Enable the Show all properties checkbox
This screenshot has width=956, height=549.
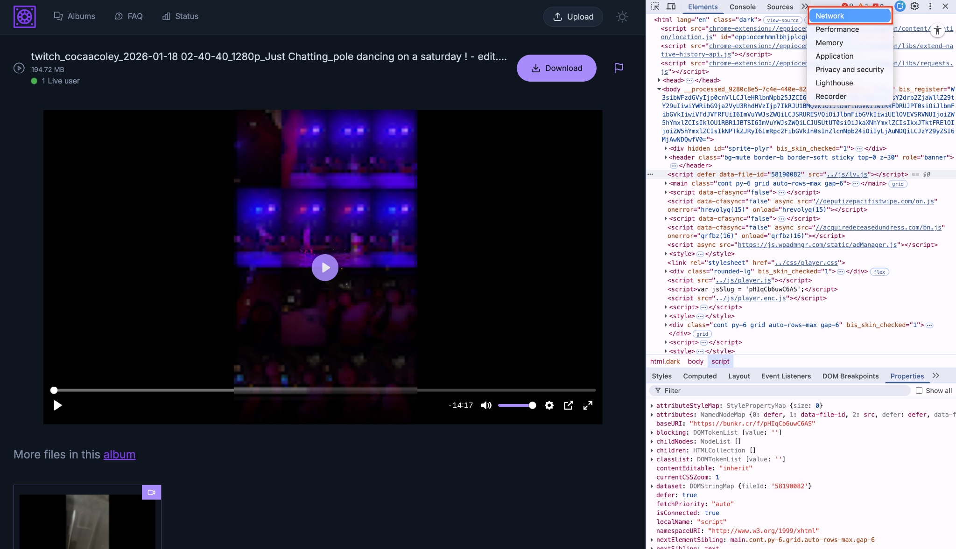(919, 390)
